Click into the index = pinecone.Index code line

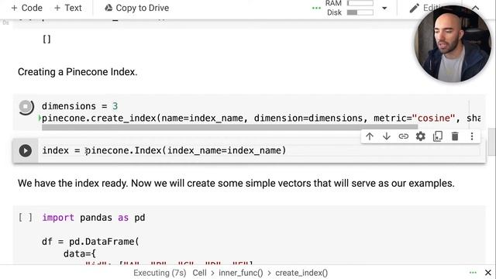(164, 150)
